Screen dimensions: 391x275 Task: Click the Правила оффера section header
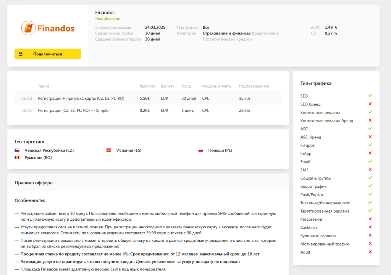click(34, 183)
